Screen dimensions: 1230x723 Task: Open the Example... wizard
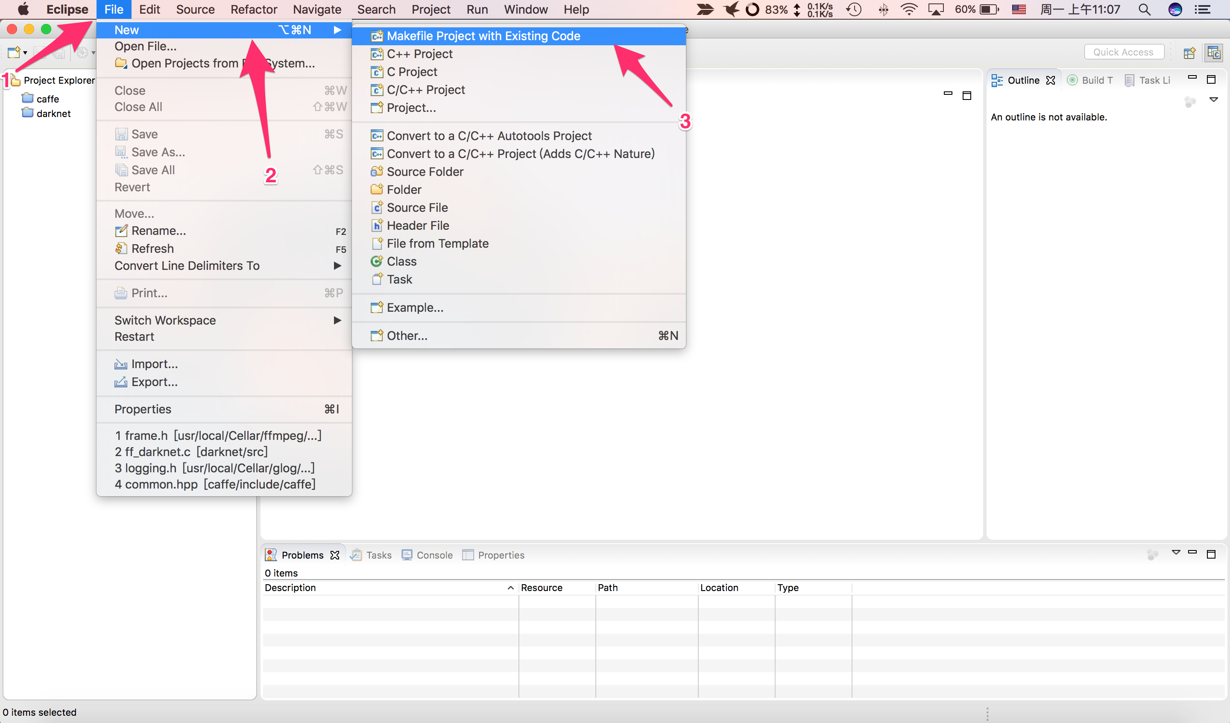pos(518,307)
